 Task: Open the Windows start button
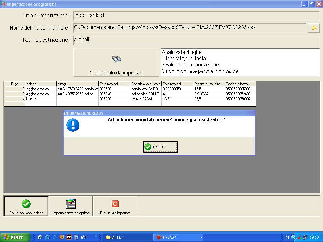point(15,237)
